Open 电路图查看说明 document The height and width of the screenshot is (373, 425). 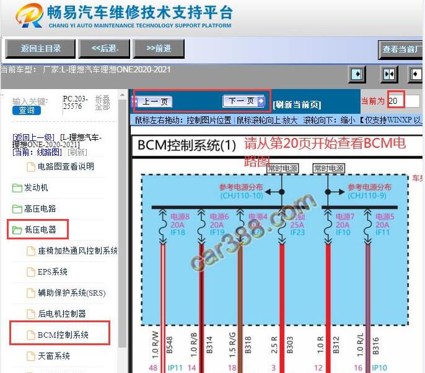click(66, 166)
